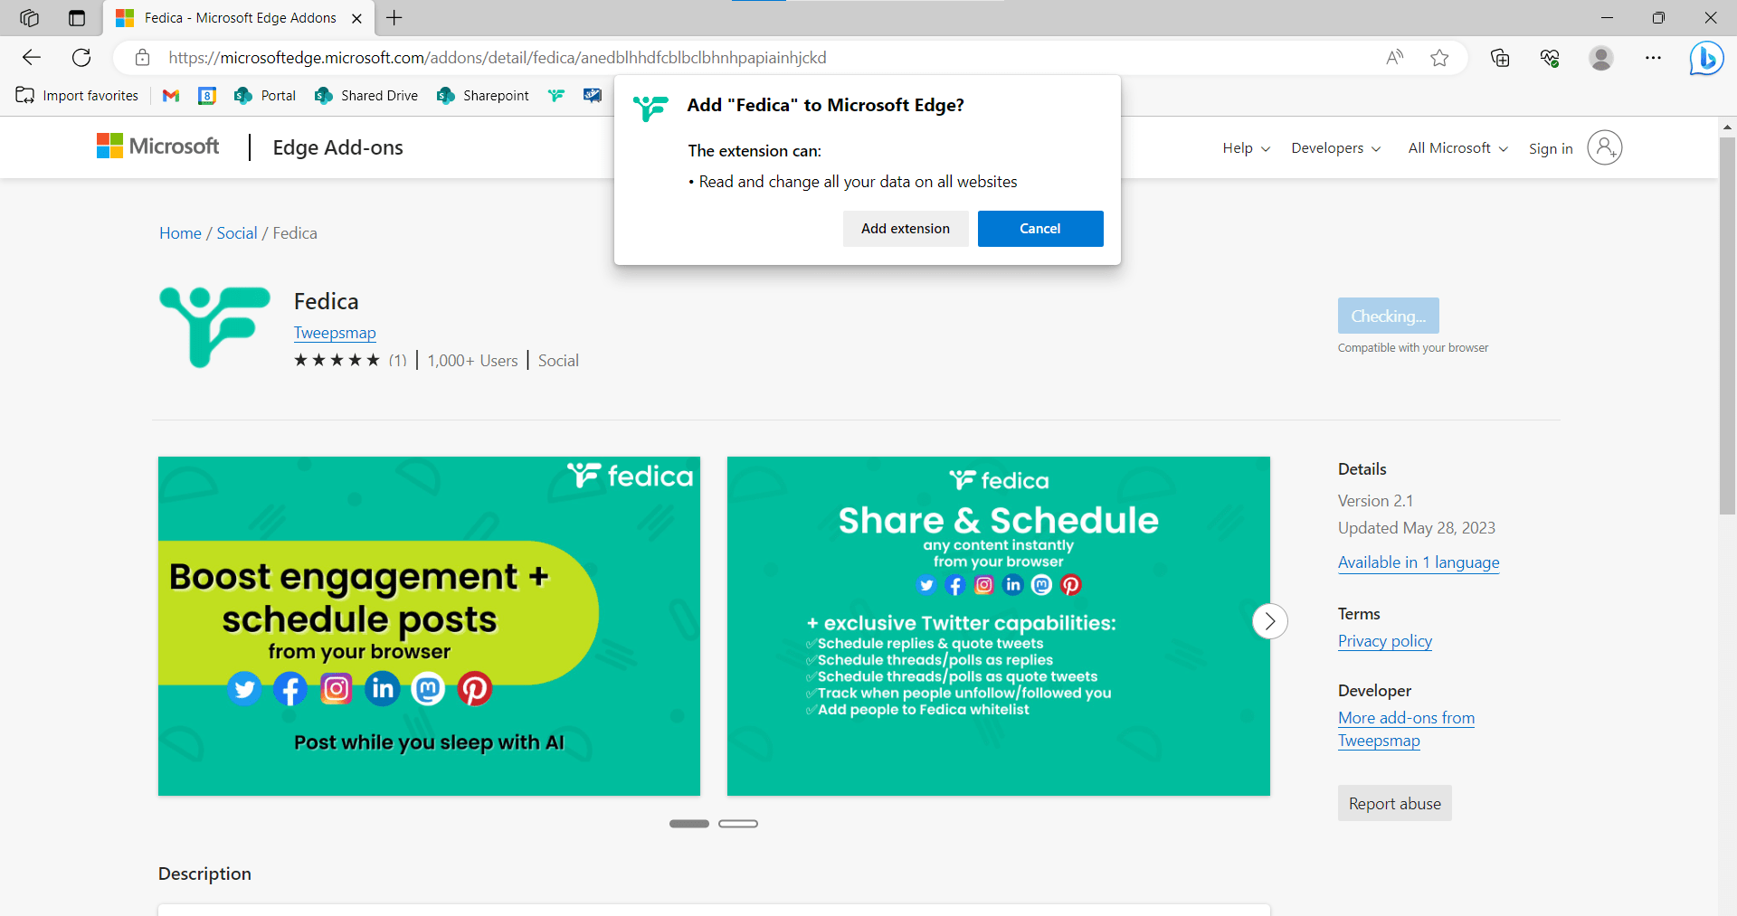Expand the Help dropdown

click(x=1245, y=147)
